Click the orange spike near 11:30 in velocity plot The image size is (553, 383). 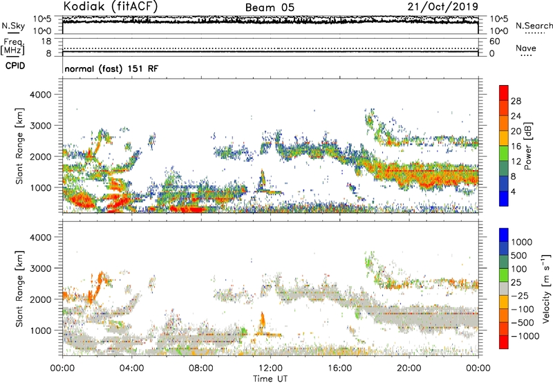pos(262,323)
